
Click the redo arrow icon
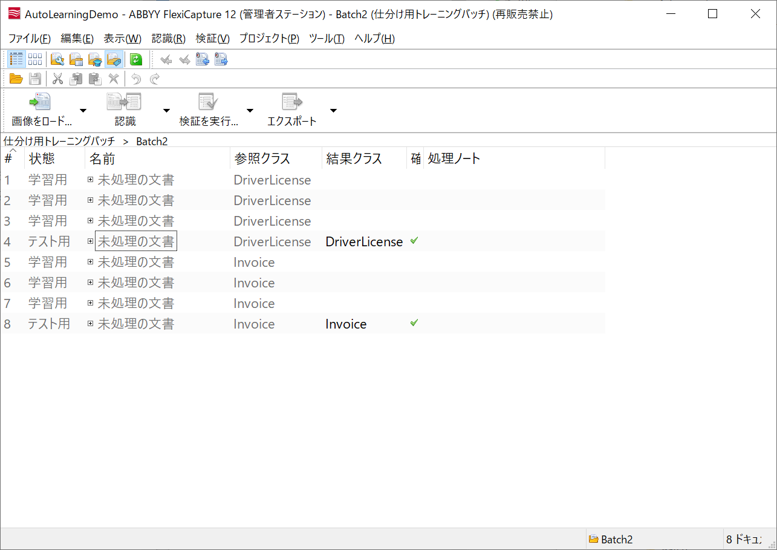(155, 79)
